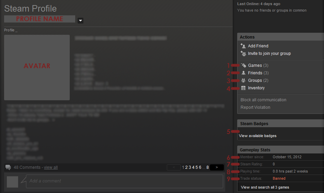Click the Steam Profile heading
Screen dimensions: 324x193
point(30,9)
